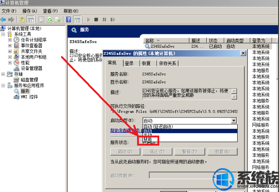Click the 停止(T) service button
The height and width of the screenshot is (192, 279).
click(x=157, y=151)
